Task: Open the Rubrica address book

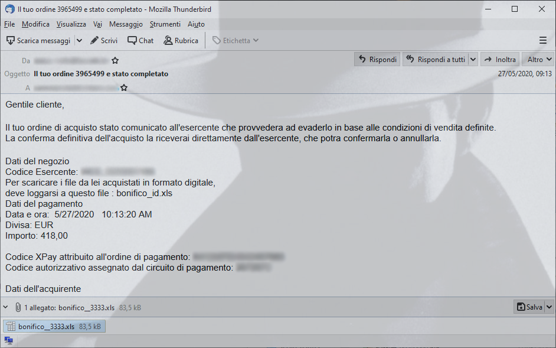Action: [x=181, y=41]
